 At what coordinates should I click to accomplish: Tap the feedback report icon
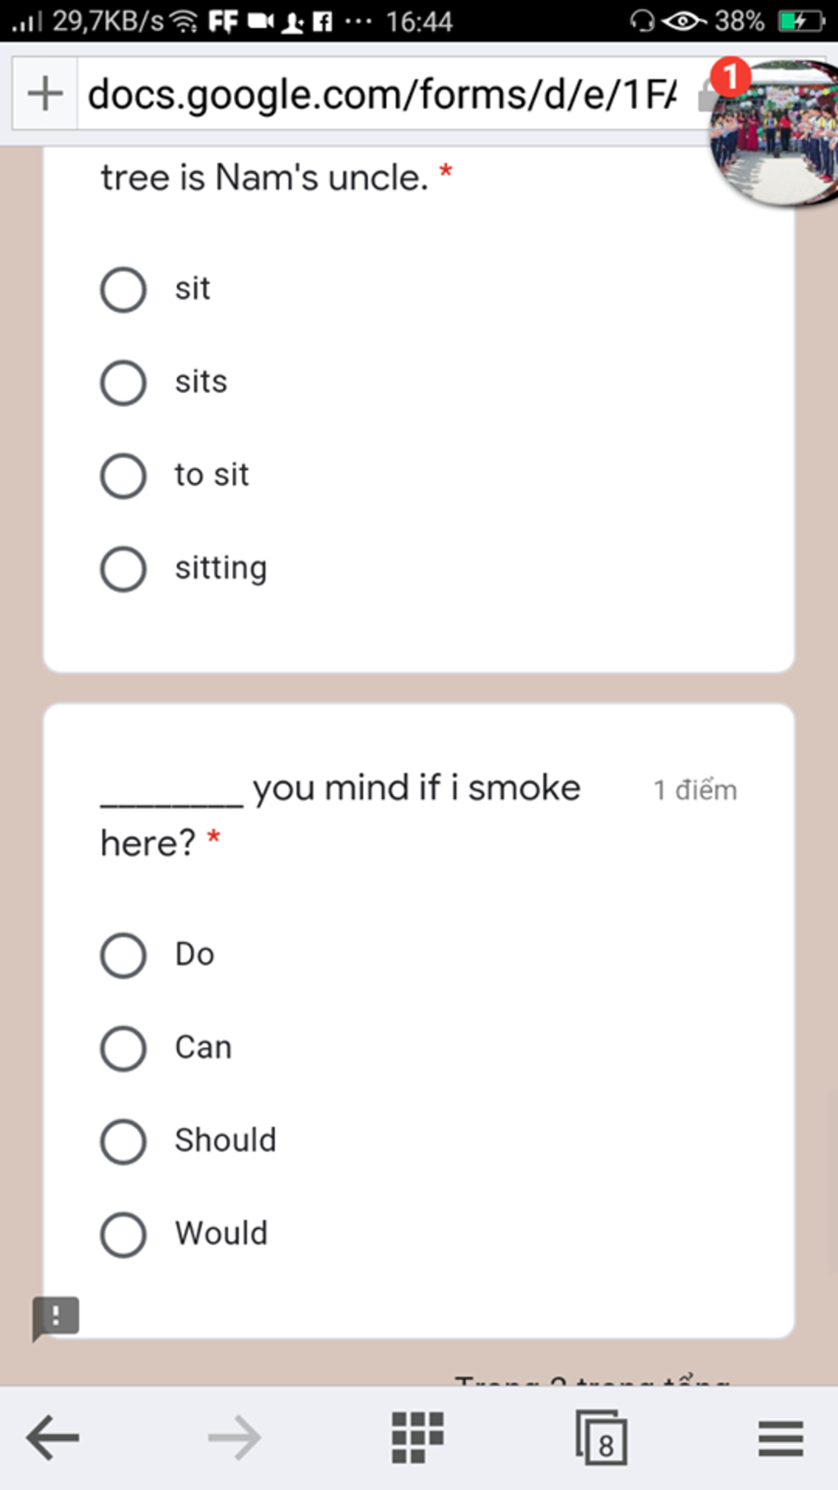pos(56,1318)
